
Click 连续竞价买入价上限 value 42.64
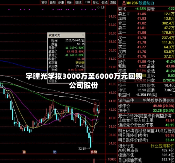[170, 120]
